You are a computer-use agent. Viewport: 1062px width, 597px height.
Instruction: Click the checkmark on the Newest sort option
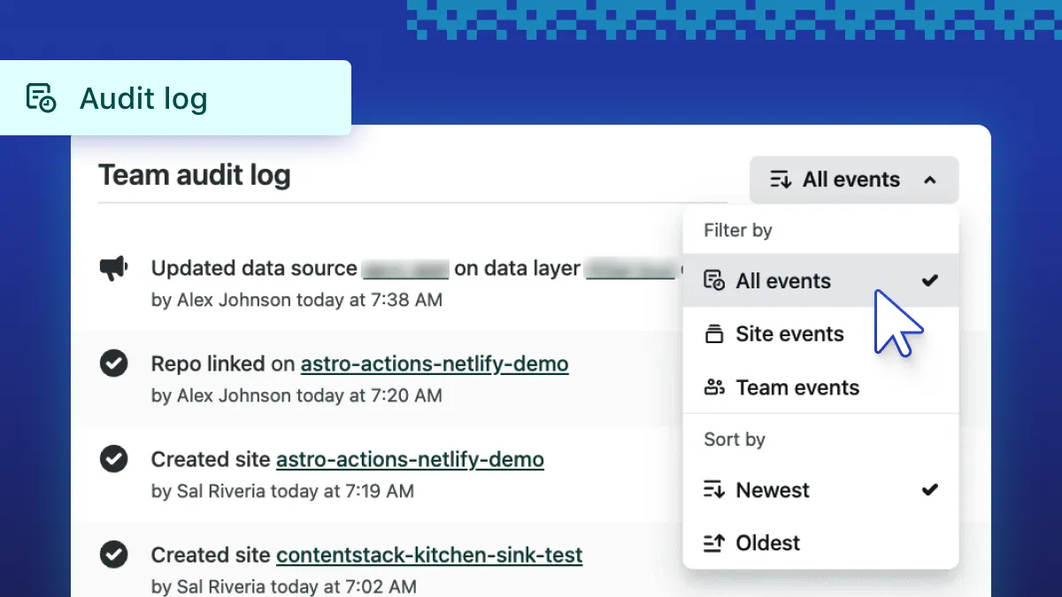click(x=929, y=489)
